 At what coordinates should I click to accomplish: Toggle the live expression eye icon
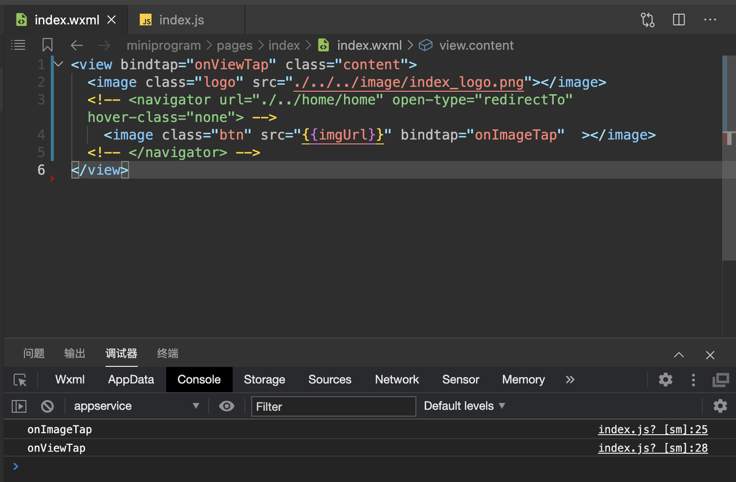tap(227, 406)
